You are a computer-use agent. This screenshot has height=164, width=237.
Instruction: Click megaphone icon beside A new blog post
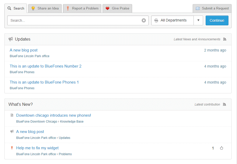[x=12, y=132]
